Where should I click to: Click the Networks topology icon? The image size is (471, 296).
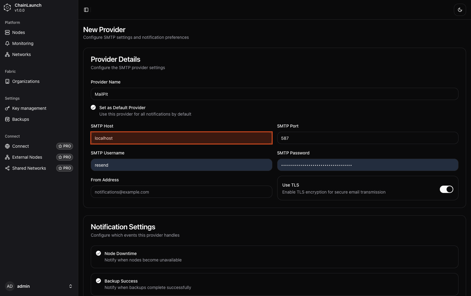(x=7, y=54)
